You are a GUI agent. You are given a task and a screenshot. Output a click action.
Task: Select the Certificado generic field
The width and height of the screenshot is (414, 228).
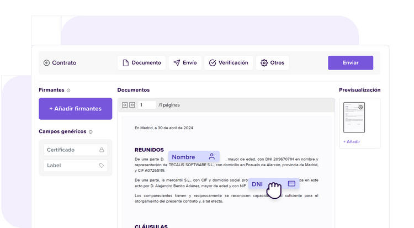(x=70, y=150)
